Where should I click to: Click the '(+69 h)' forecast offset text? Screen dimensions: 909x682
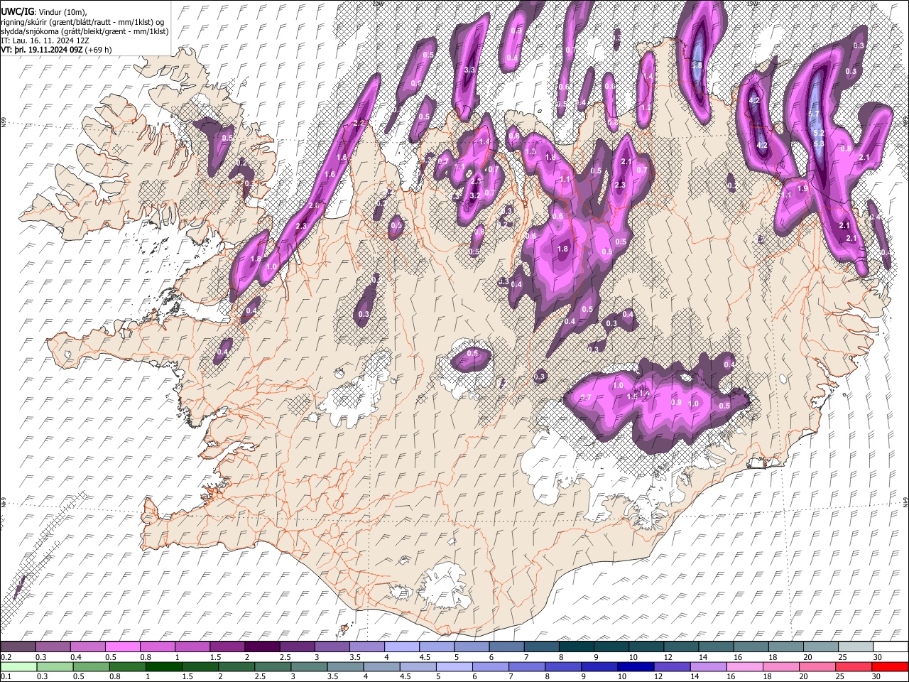pyautogui.click(x=99, y=50)
